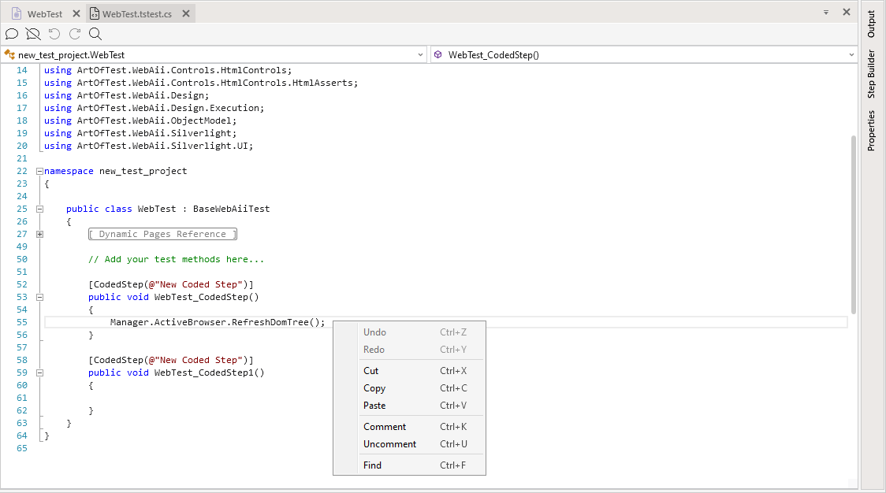Choose Cut from the context menu

[x=409, y=370]
